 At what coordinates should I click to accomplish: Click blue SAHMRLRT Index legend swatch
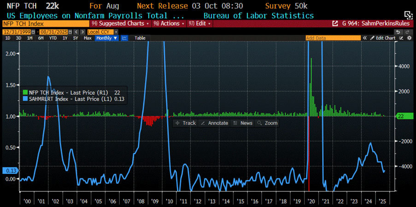point(25,99)
